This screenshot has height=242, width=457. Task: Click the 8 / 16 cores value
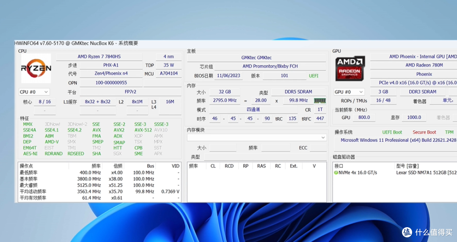click(44, 102)
